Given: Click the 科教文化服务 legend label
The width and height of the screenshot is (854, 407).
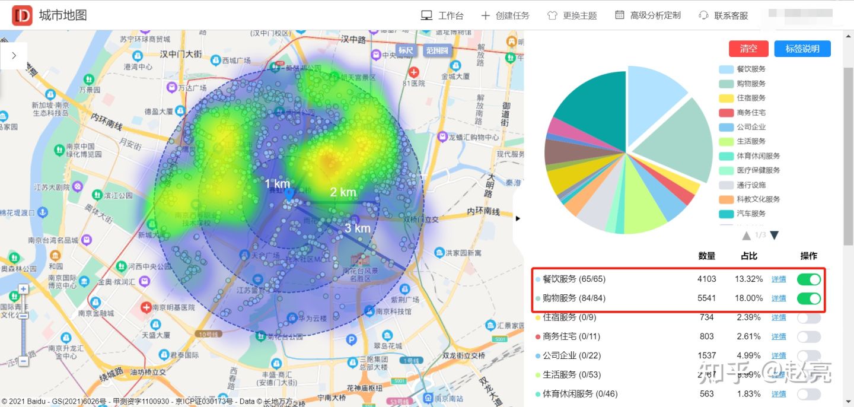Looking at the screenshot, I should coord(759,199).
